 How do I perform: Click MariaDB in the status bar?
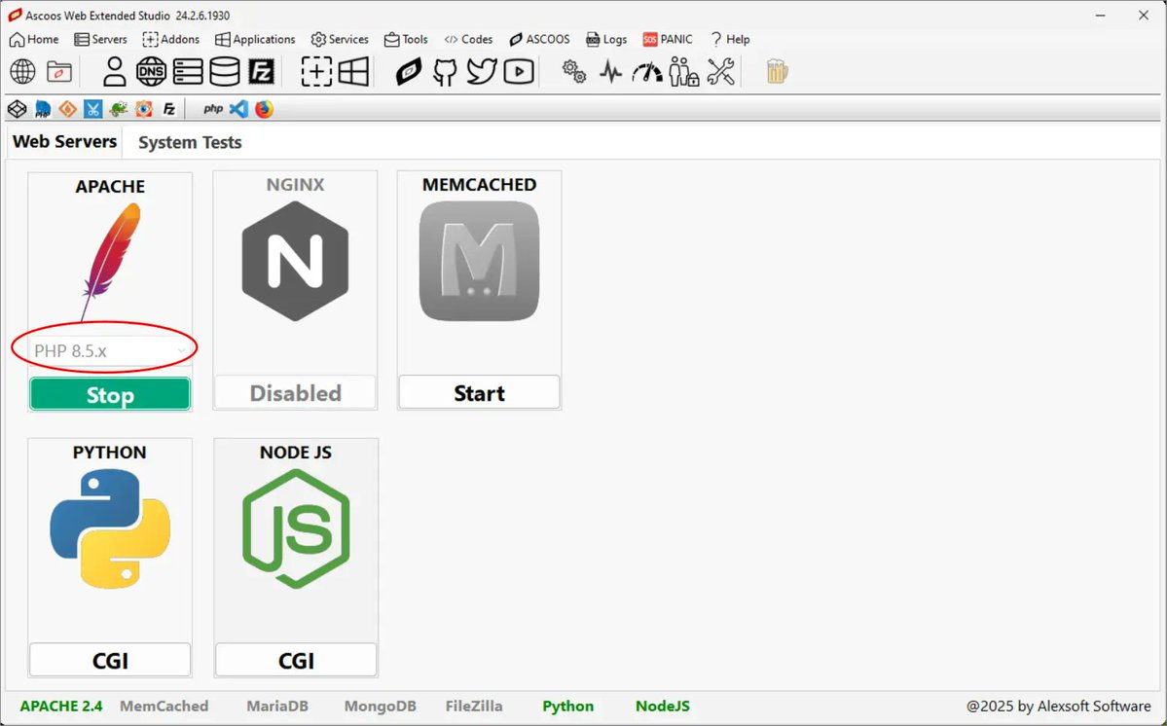click(277, 706)
